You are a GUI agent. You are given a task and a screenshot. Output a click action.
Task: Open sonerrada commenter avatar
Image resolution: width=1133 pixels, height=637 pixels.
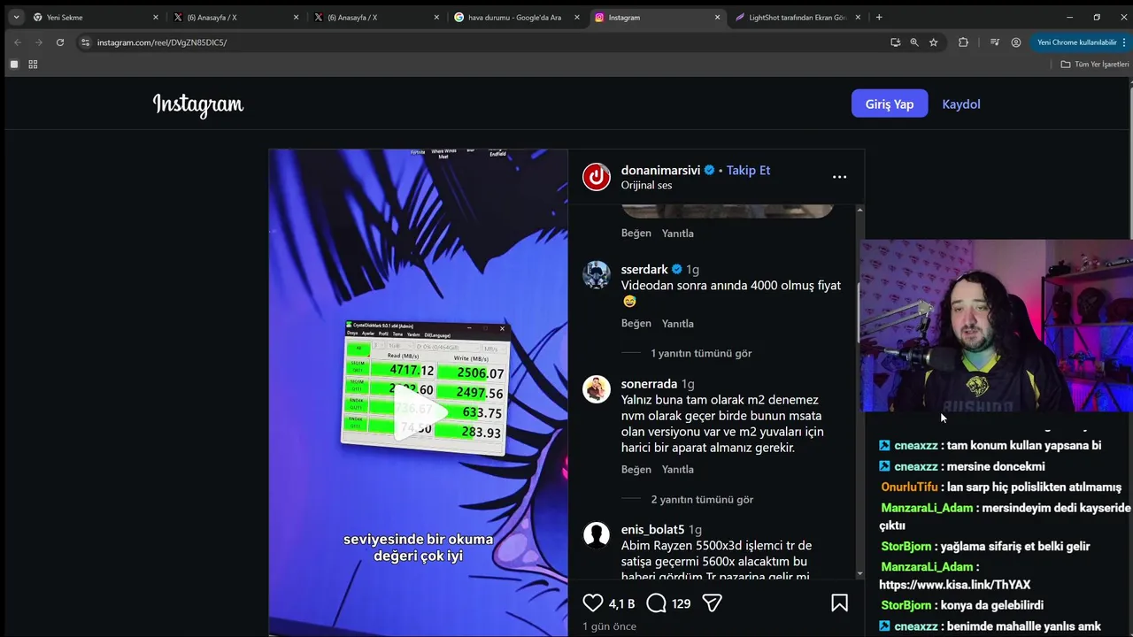597,389
